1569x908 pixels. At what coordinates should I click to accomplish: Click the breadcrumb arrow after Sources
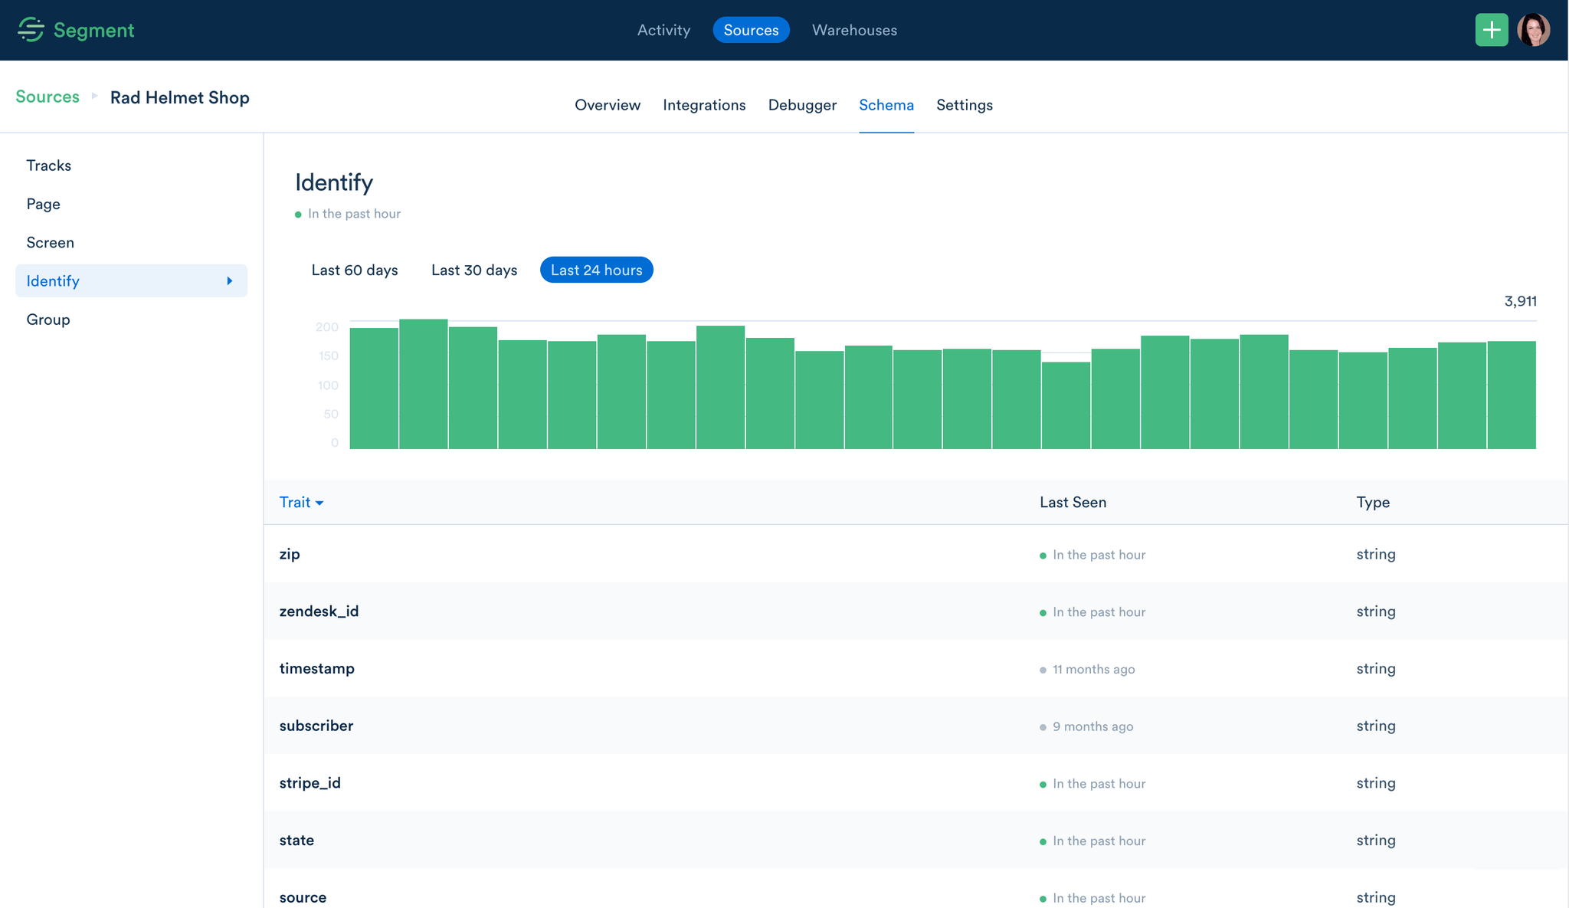pyautogui.click(x=94, y=97)
